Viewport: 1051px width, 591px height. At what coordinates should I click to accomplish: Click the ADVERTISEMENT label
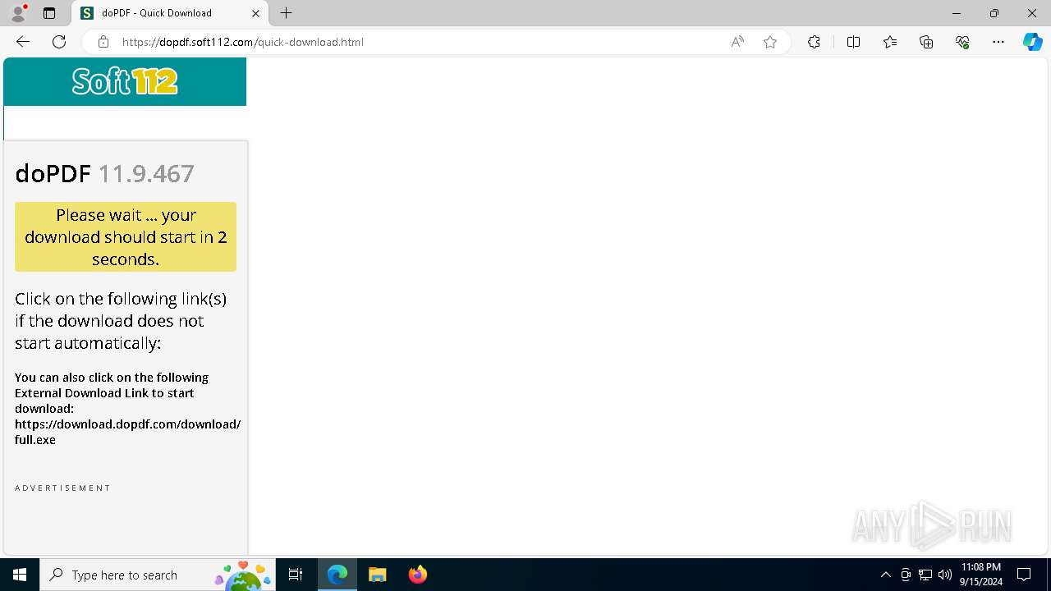pyautogui.click(x=62, y=488)
